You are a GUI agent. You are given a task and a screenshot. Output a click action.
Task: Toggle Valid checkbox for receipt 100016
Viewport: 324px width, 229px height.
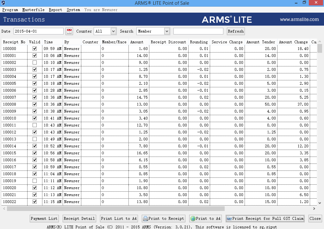[x=34, y=160]
